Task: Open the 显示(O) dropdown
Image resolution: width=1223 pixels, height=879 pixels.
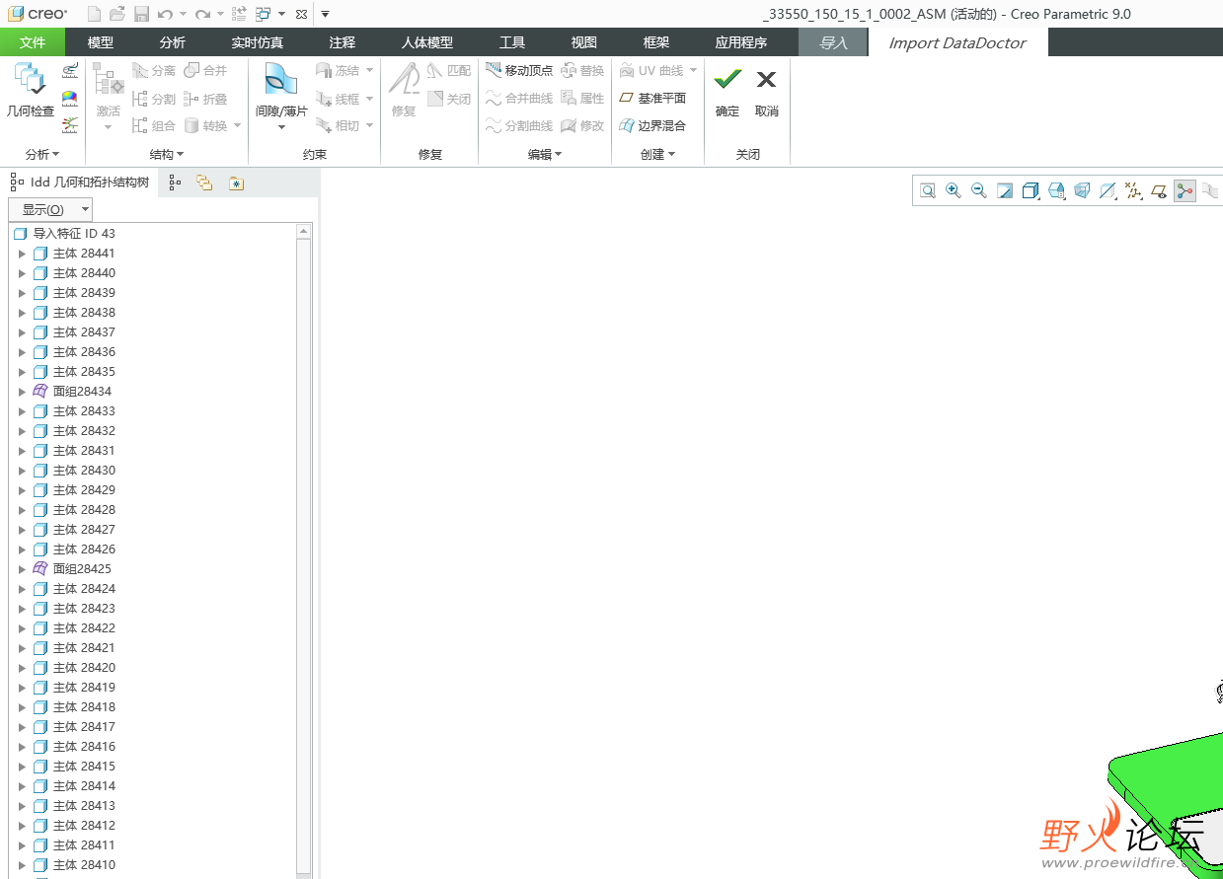Action: pyautogui.click(x=50, y=209)
